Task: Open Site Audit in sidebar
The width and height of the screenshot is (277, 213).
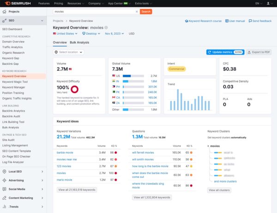Action: pyautogui.click(x=8, y=140)
